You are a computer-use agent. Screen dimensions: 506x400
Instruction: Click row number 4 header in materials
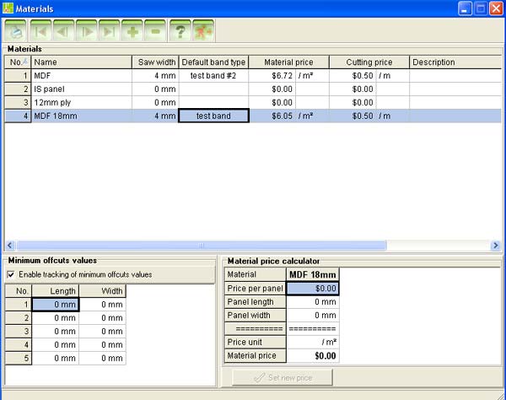click(18, 116)
